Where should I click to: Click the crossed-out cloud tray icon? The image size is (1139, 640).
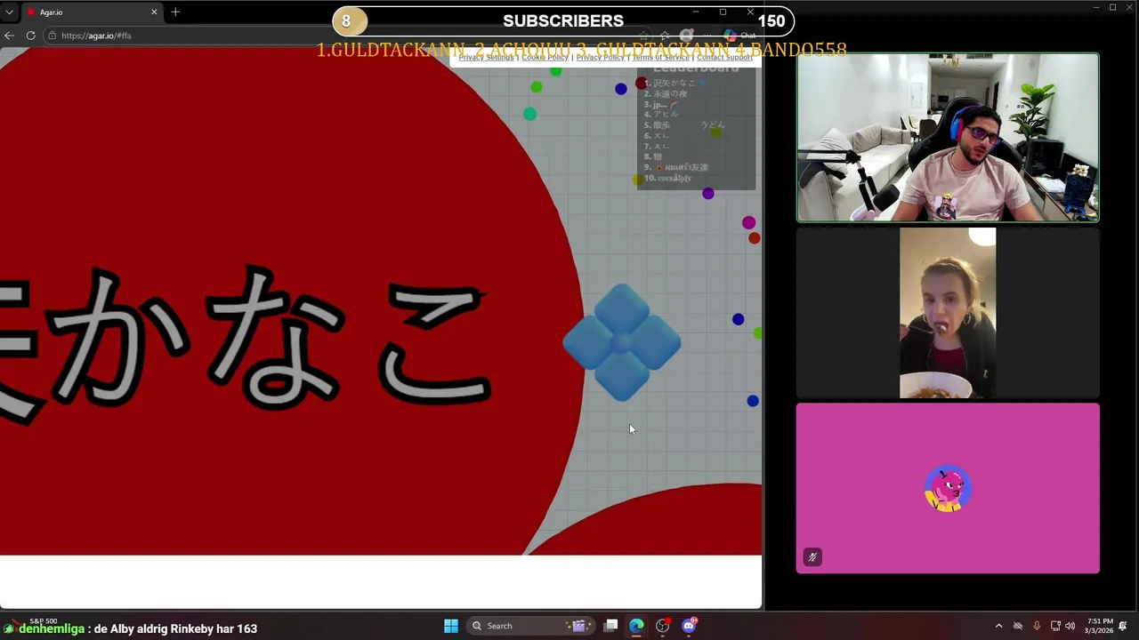click(1018, 626)
